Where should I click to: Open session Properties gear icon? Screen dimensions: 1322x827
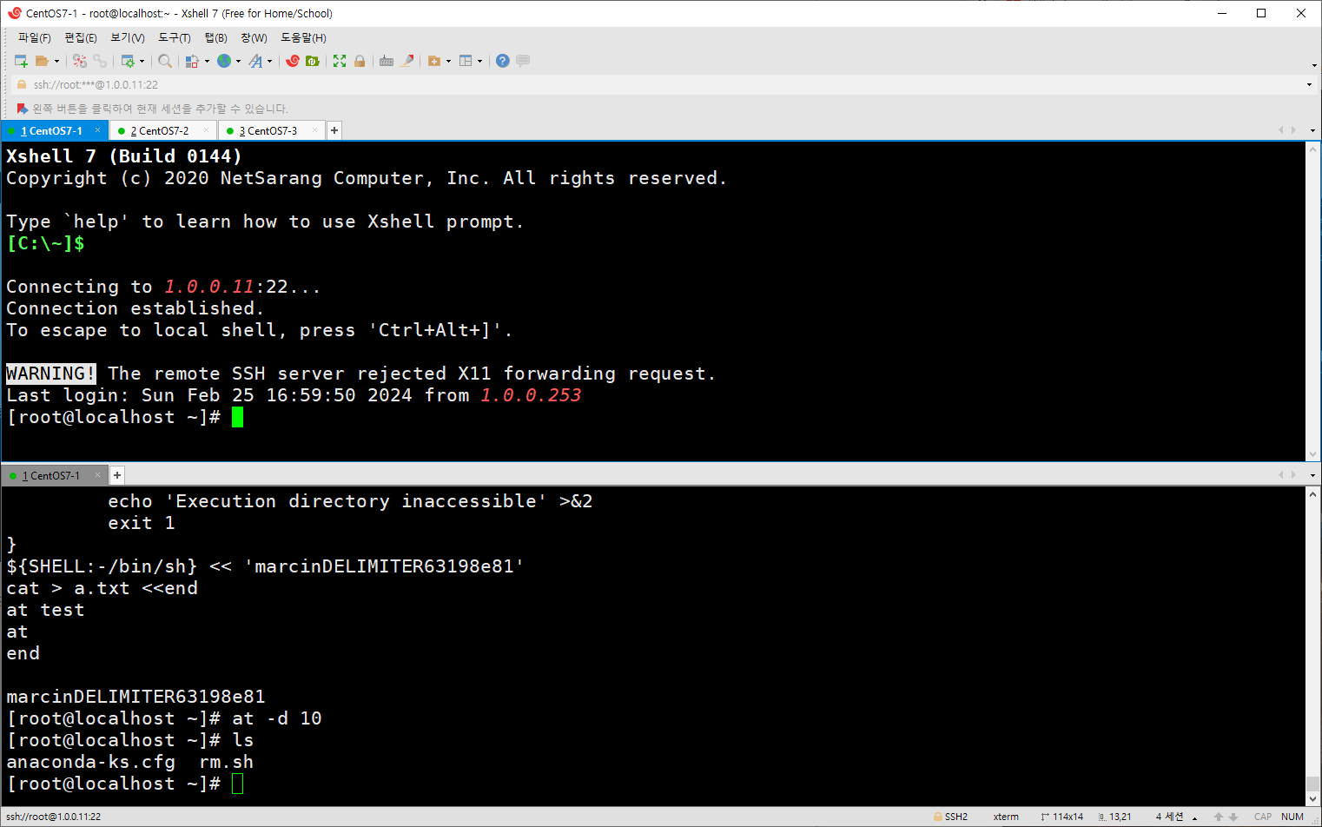tap(128, 61)
